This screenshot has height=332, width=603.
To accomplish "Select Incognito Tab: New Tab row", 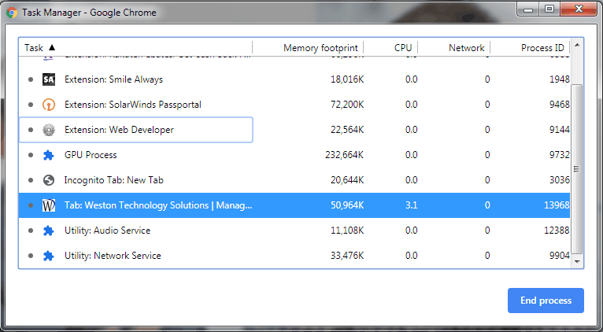I will [294, 180].
